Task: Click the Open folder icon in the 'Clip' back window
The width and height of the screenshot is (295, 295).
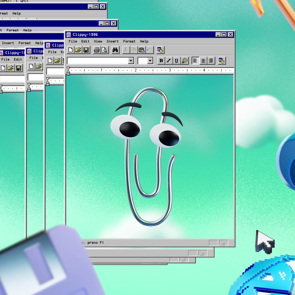Action: (39, 66)
